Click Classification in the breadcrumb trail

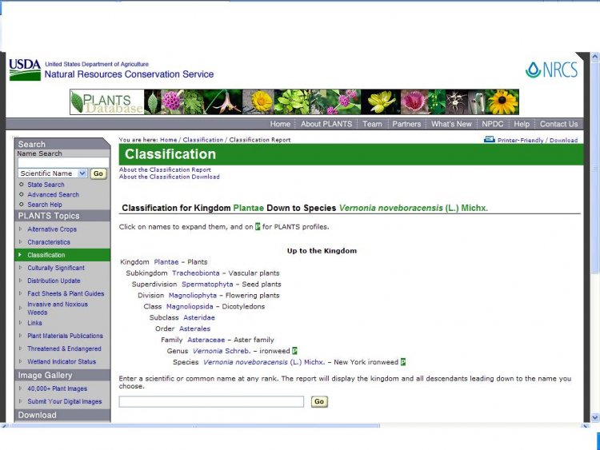click(x=203, y=140)
